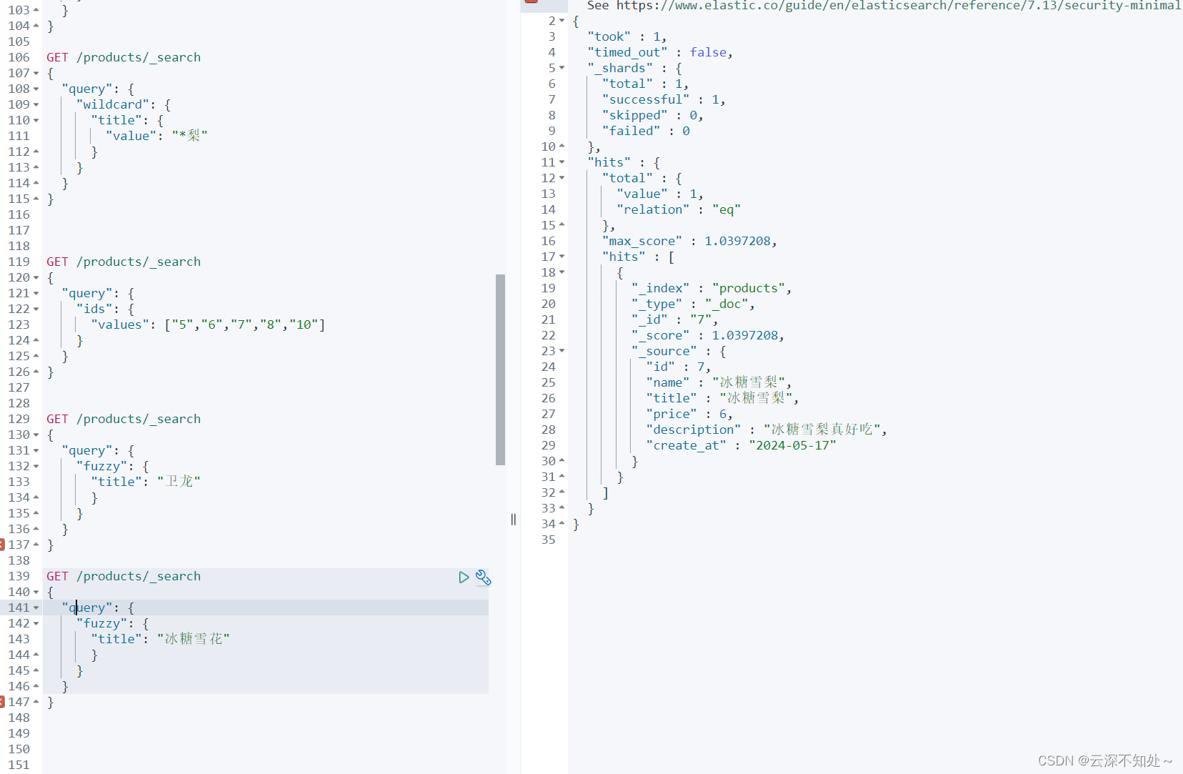Fold the _shards object at output line 5
This screenshot has width=1183, height=774.
[x=561, y=68]
